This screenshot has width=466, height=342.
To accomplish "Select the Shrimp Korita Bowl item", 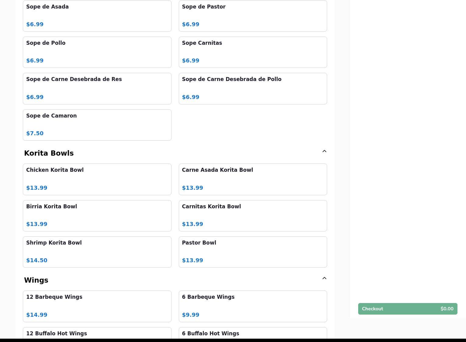I will (x=97, y=252).
